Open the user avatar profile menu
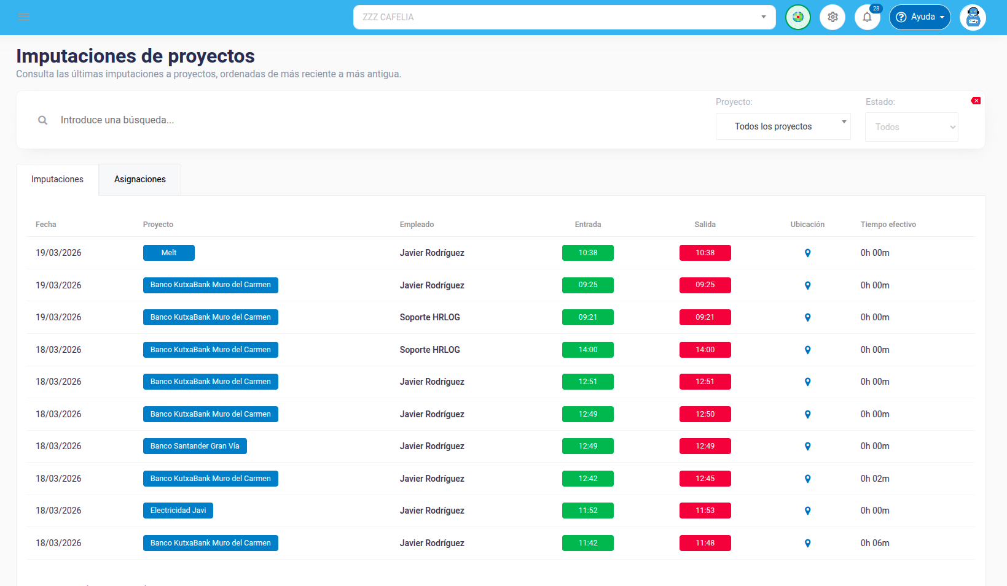Screen dimensions: 1007x586 [x=973, y=17]
